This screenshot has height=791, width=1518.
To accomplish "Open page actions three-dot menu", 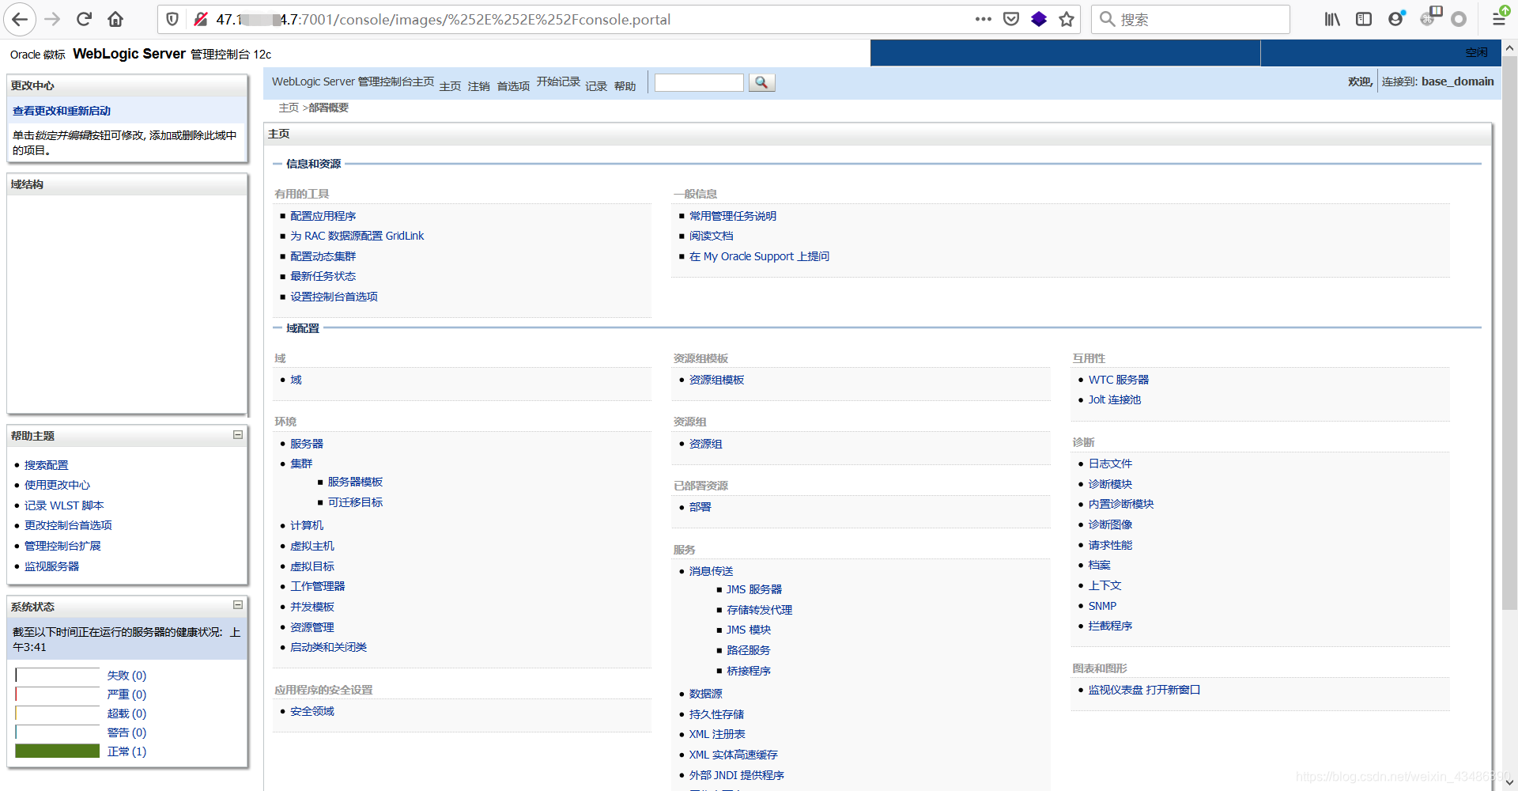I will point(983,19).
